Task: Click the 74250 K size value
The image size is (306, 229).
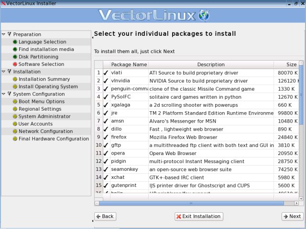Action: 288,169
